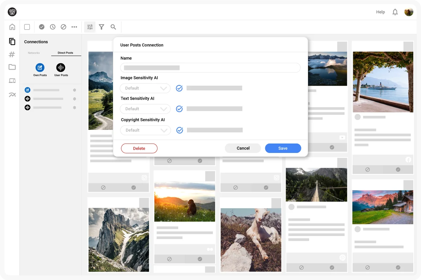Open the Analytics section in the sidebar
421x280 pixels.
(12, 94)
